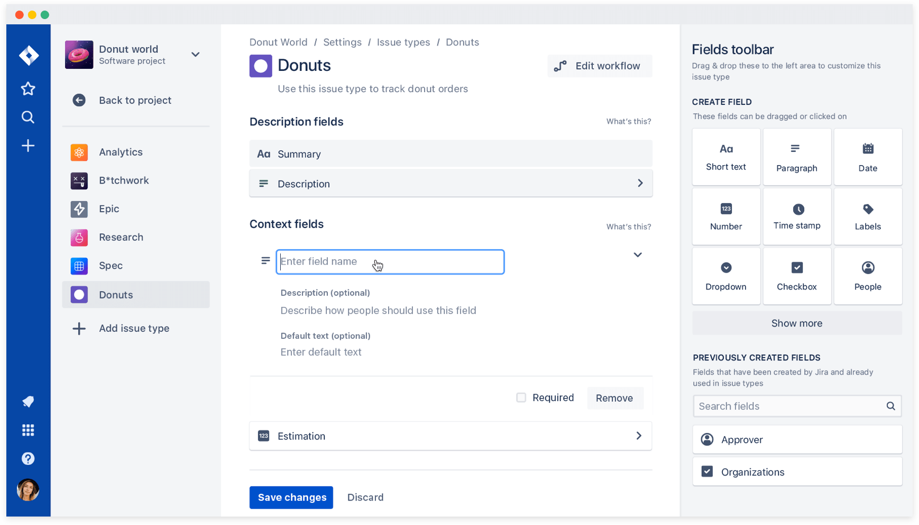919x525 pixels.
Task: Click the Estimation number icon
Action: (263, 436)
